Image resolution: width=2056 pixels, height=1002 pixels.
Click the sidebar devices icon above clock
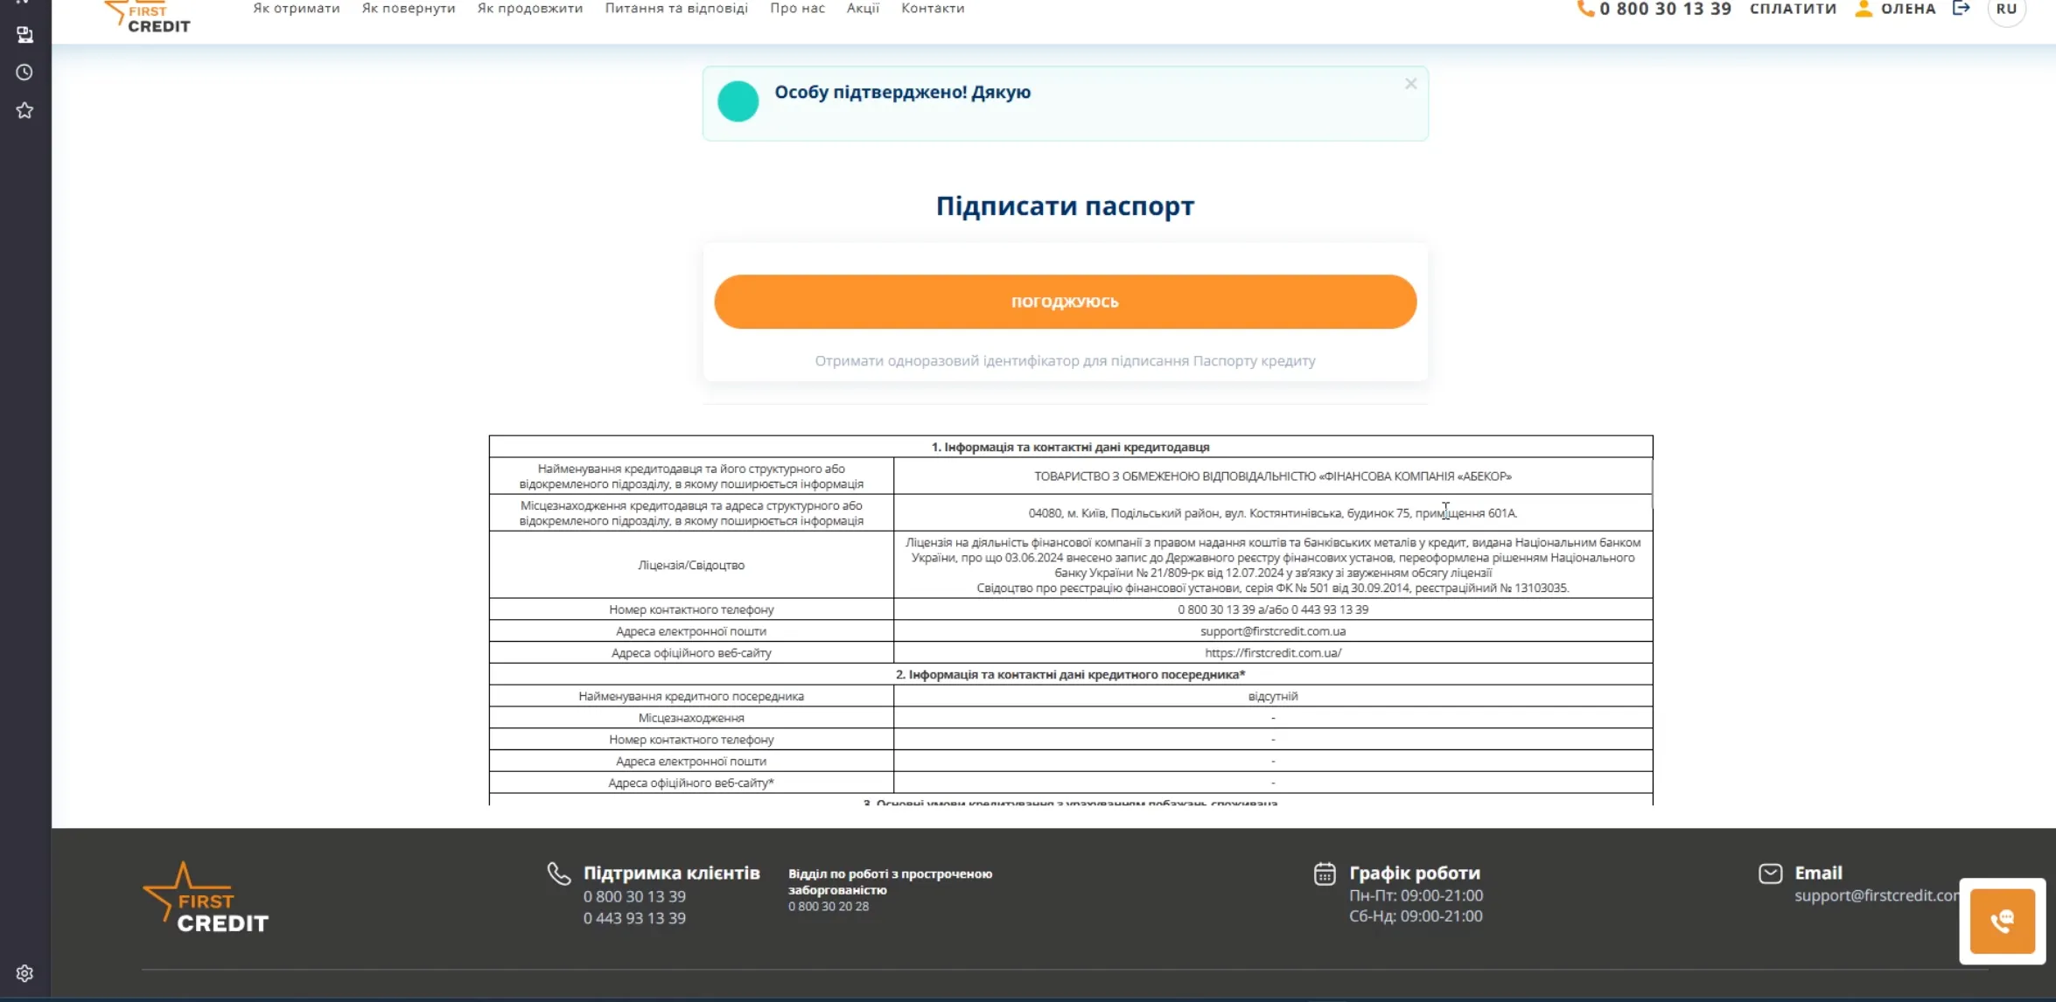click(24, 35)
